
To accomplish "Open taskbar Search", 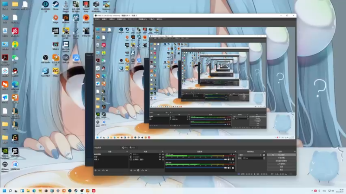I will click(10, 191).
